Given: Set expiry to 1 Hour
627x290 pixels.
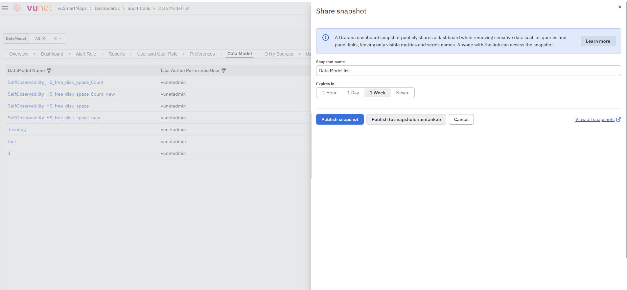Looking at the screenshot, I should (329, 93).
